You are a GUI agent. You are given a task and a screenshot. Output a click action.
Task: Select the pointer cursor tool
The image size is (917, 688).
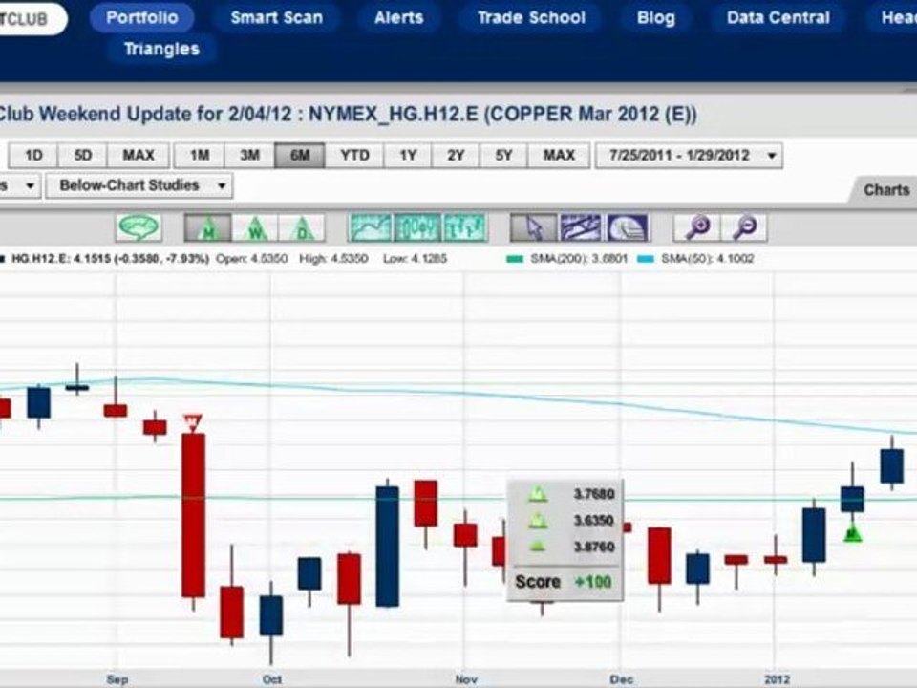[533, 228]
